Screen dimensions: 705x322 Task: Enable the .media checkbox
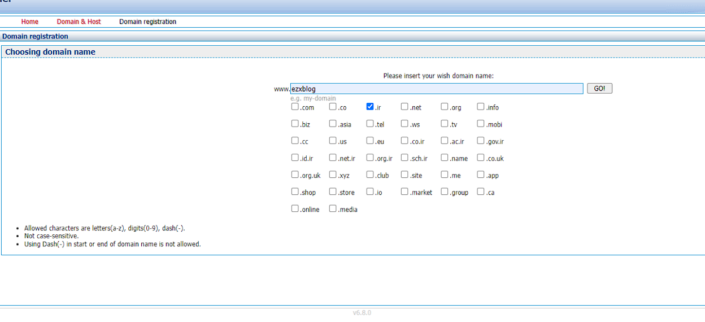point(333,208)
